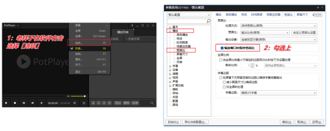This screenshot has width=330, height=131.
Task: Open the PotPlayer main menu dropdown
Action: (11, 25)
